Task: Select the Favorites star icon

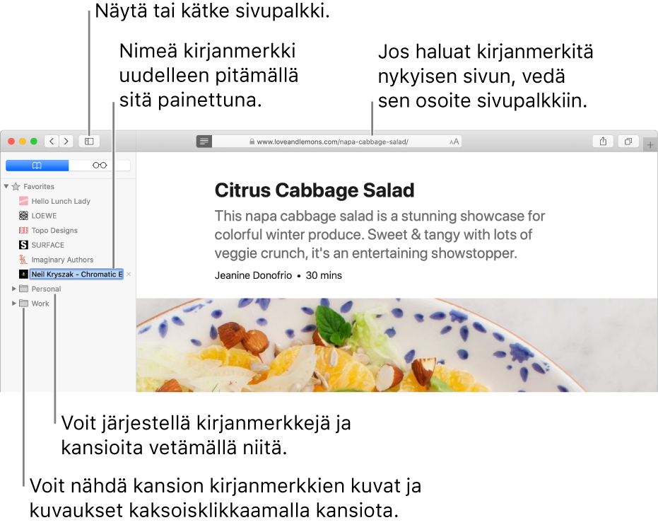Action: click(x=16, y=186)
